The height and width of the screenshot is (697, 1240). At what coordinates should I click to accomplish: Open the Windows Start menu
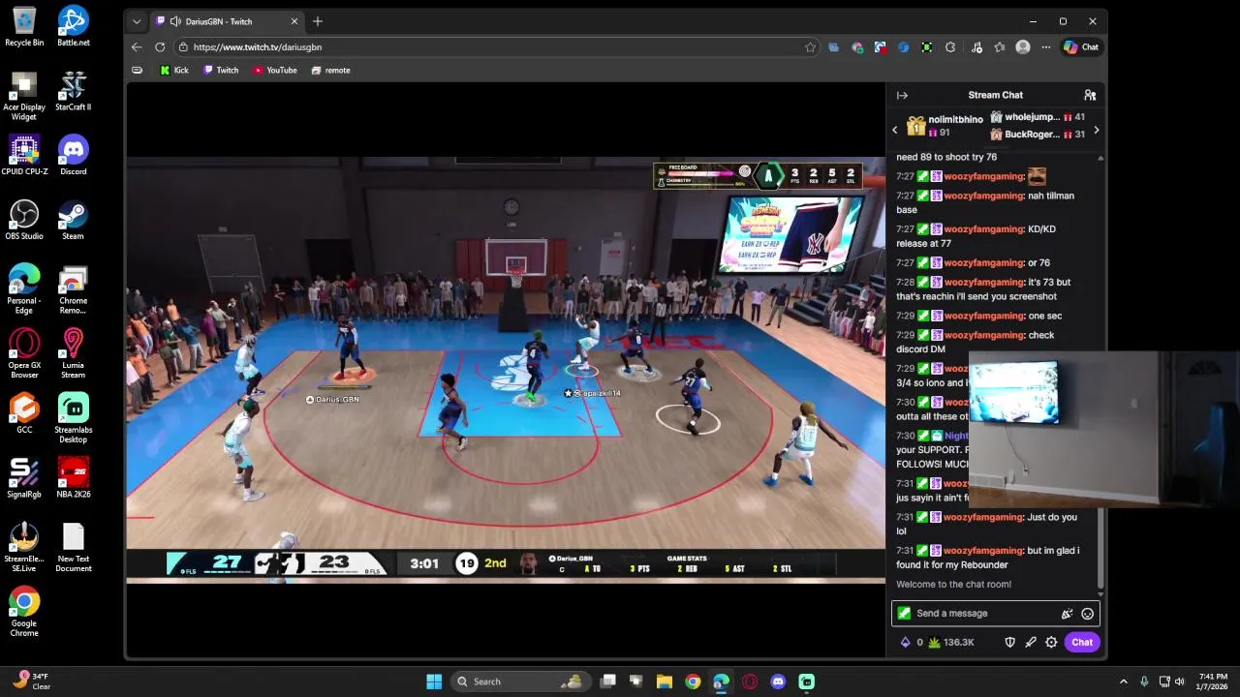point(434,682)
